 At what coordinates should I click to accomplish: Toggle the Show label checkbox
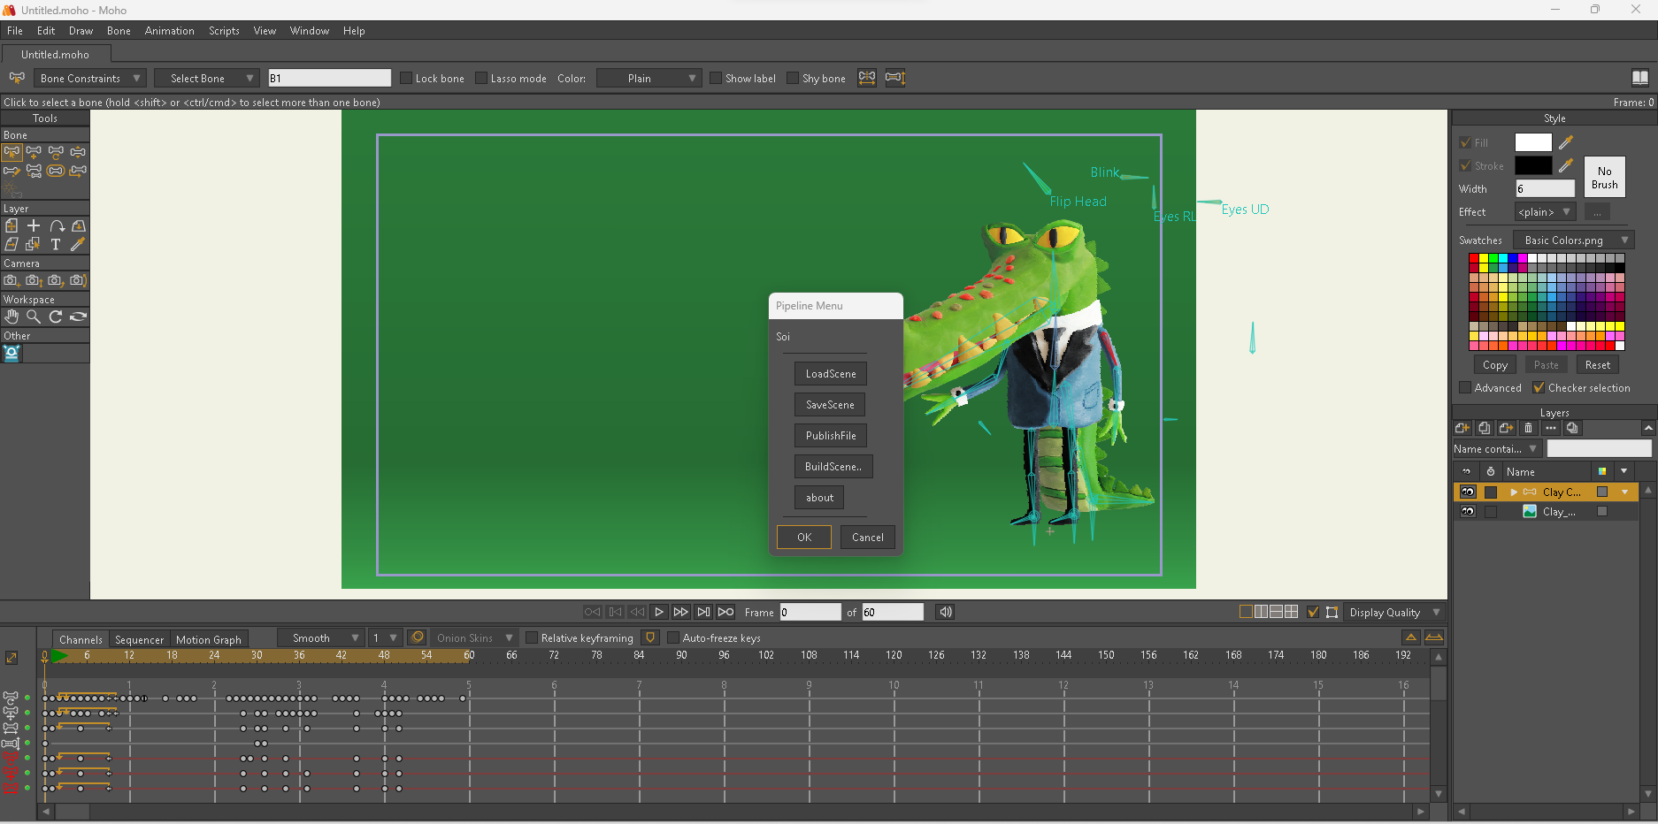point(716,78)
